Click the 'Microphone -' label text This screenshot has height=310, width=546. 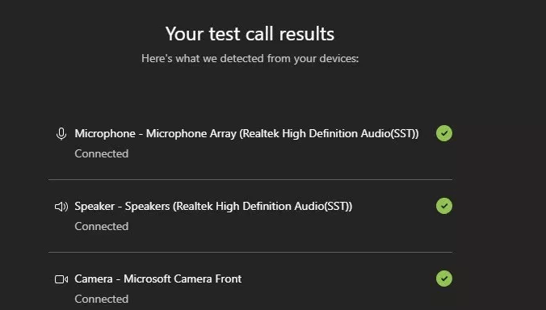click(109, 133)
